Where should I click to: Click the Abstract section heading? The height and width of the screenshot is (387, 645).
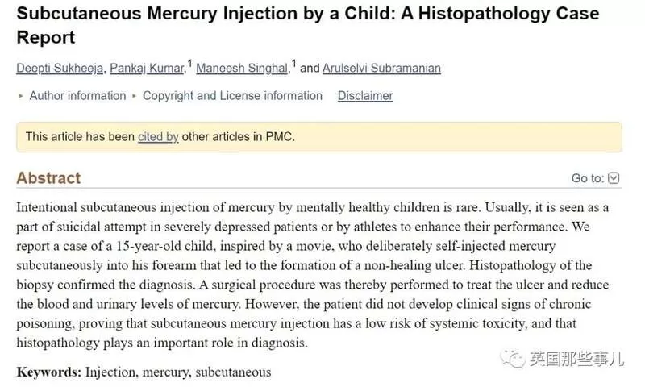(x=48, y=178)
